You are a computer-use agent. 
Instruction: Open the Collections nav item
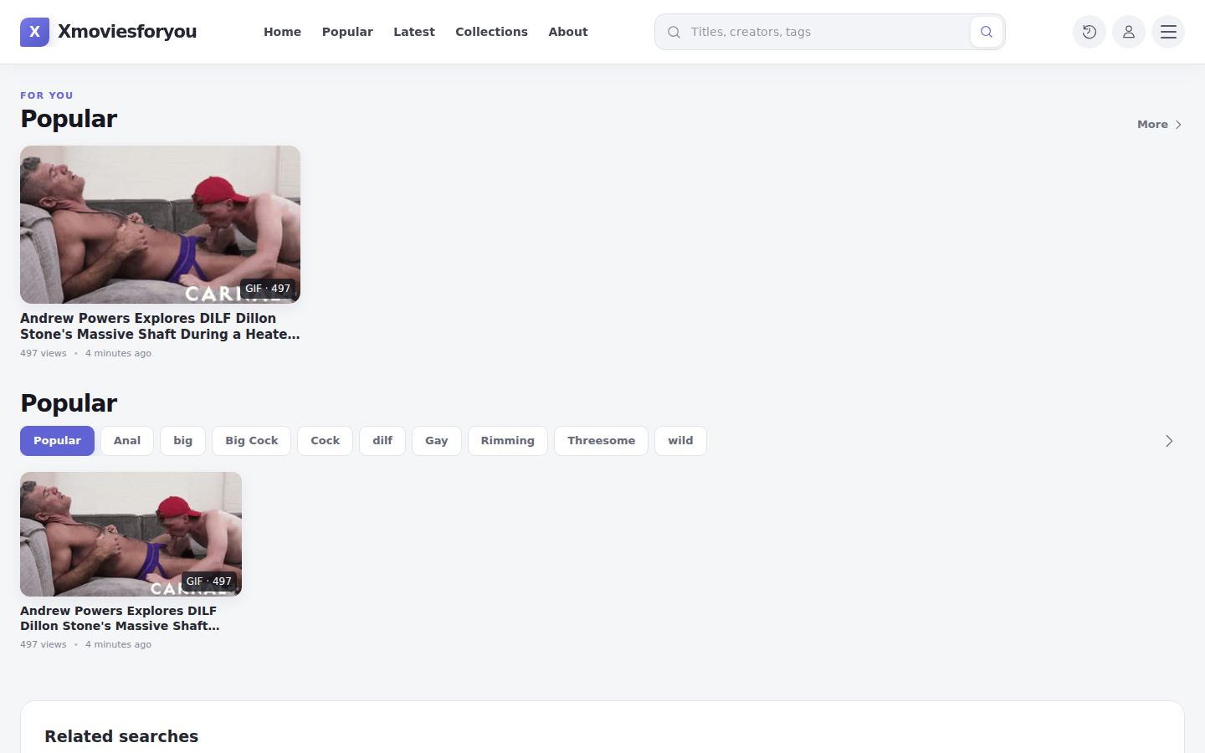[491, 32]
